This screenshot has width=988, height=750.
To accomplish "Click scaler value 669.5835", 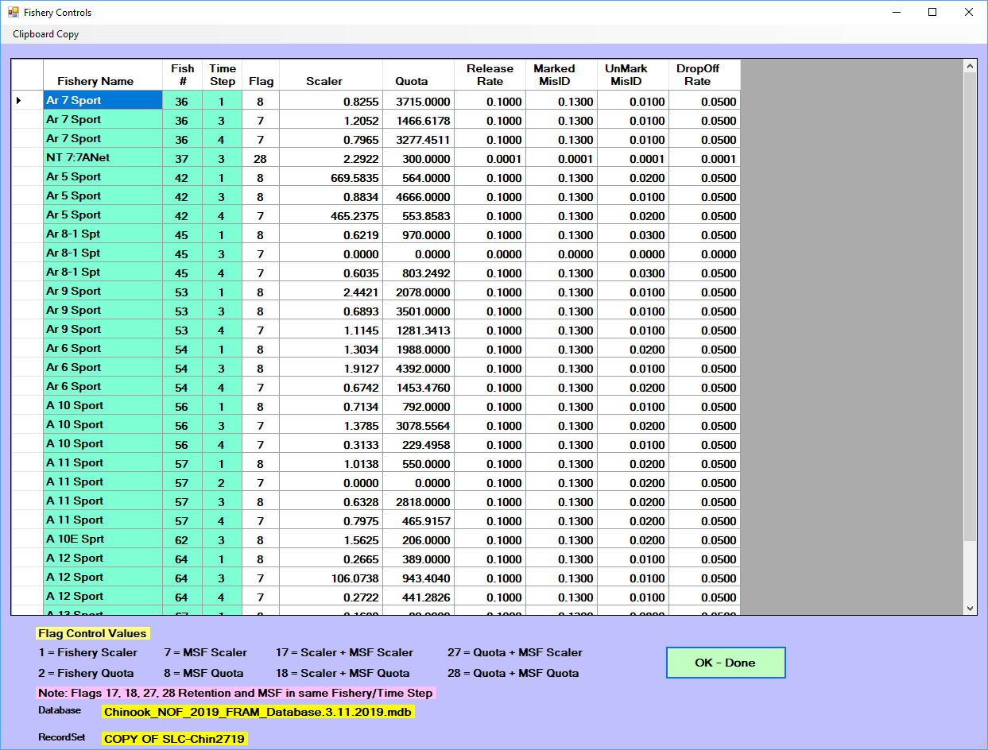I will pyautogui.click(x=331, y=178).
